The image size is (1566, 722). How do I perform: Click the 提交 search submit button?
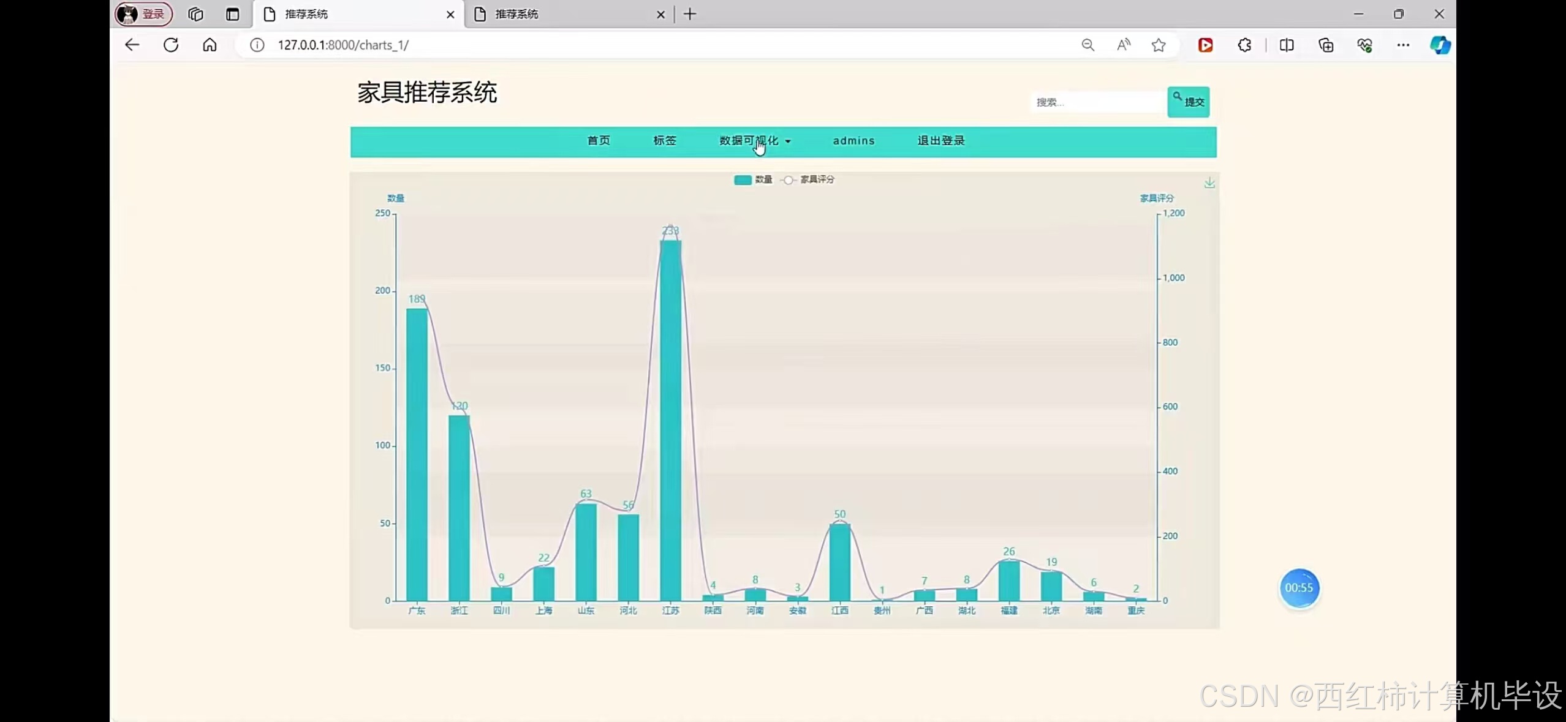point(1188,102)
